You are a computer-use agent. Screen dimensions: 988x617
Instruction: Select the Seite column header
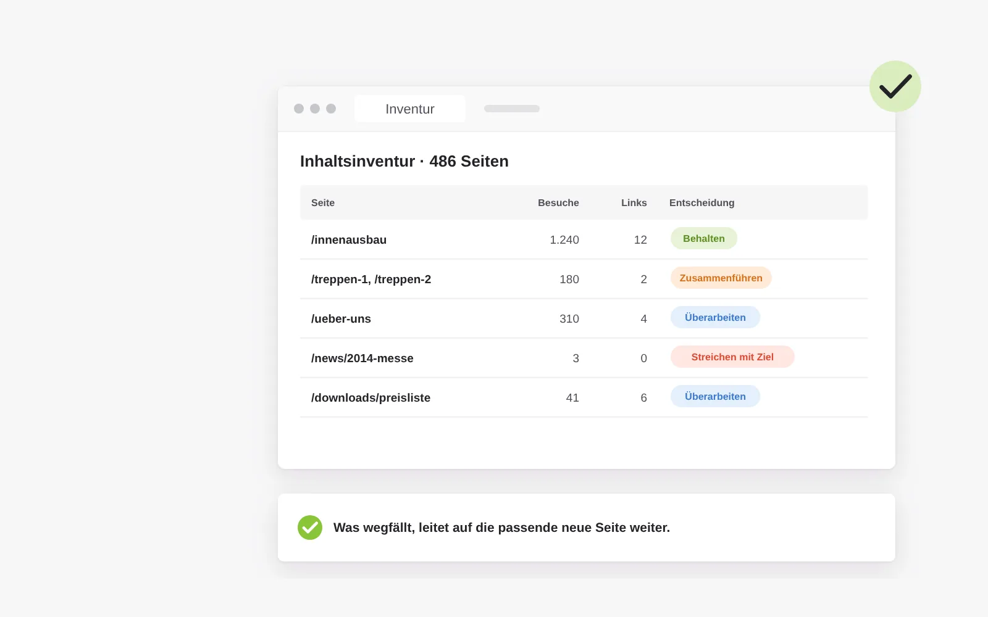(323, 202)
